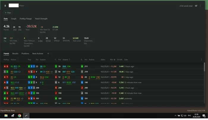Open the taskbar app next to File Explorer
The width and height of the screenshot is (208, 120).
click(x=12, y=116)
